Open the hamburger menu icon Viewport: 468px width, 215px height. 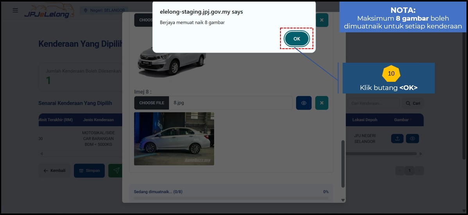pos(15,11)
